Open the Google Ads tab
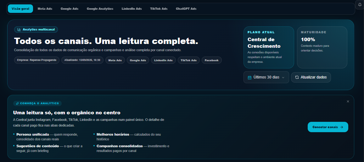Viewport: 364px width, 162px height. [70, 8]
